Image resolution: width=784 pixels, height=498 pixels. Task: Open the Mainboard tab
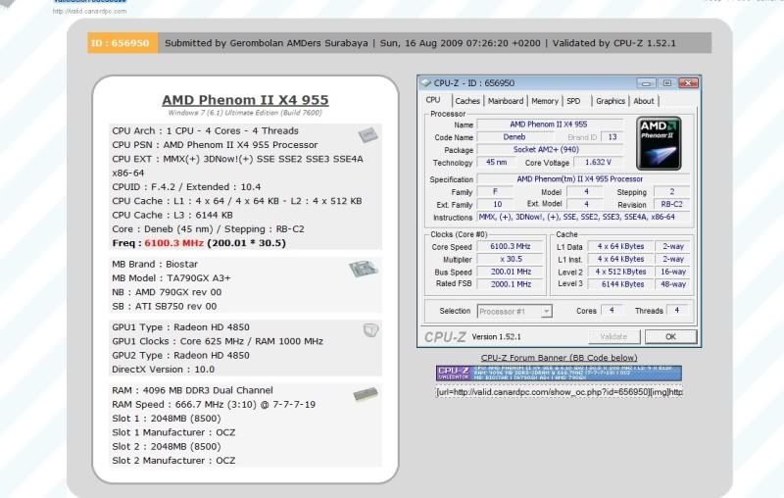(x=506, y=101)
